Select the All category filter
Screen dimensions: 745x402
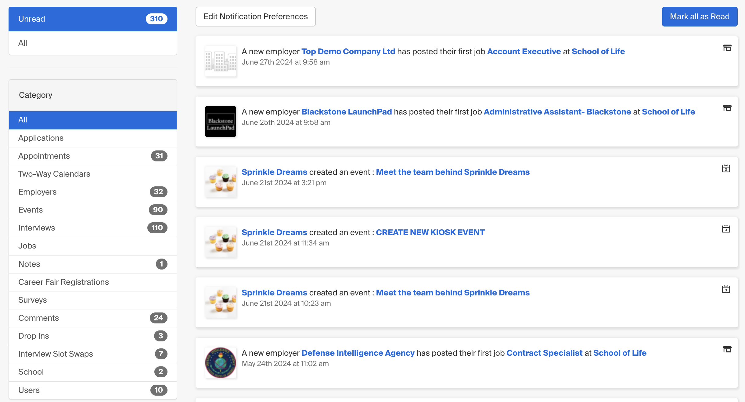pyautogui.click(x=93, y=120)
